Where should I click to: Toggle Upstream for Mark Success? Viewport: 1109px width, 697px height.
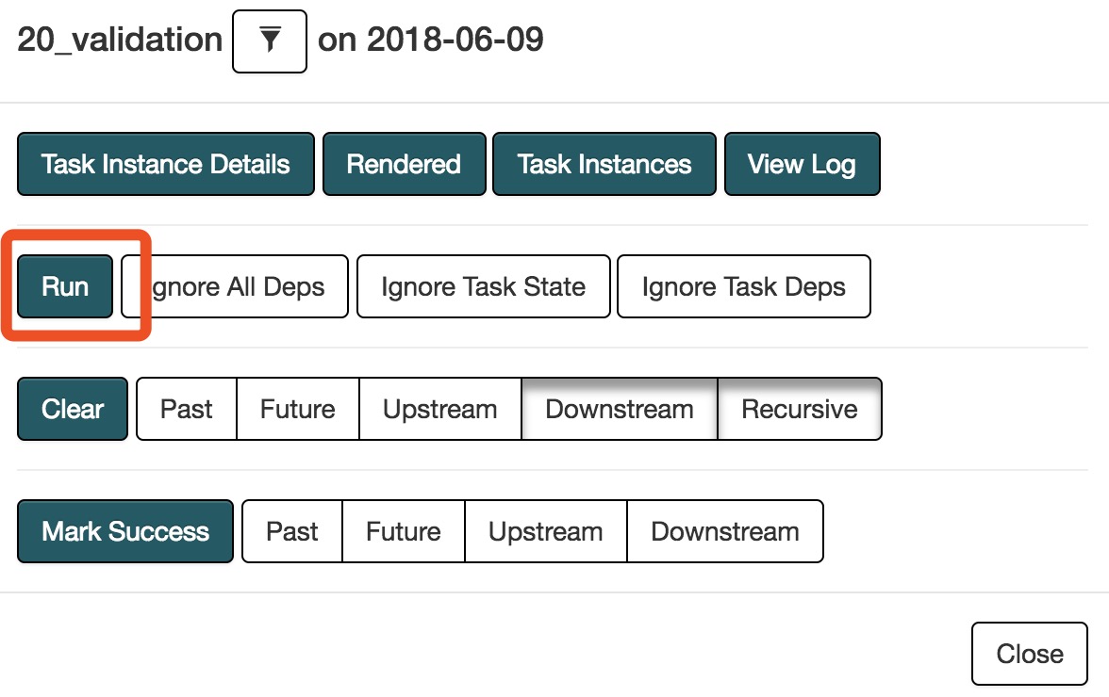click(x=545, y=531)
